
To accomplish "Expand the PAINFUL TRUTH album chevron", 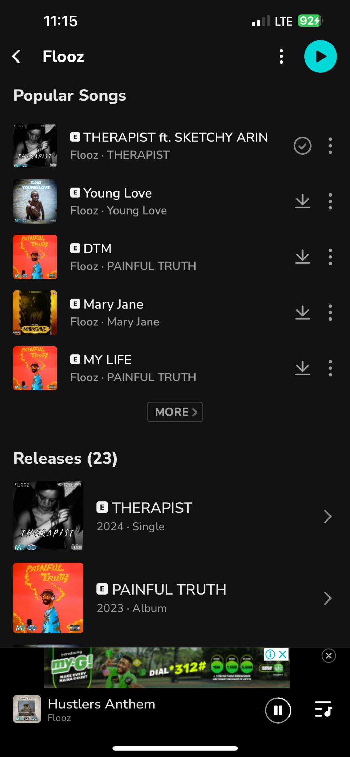I will point(327,598).
